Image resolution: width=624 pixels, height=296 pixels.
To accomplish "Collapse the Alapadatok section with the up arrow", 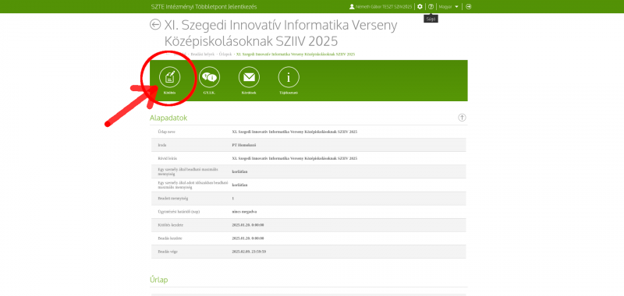I will (462, 118).
